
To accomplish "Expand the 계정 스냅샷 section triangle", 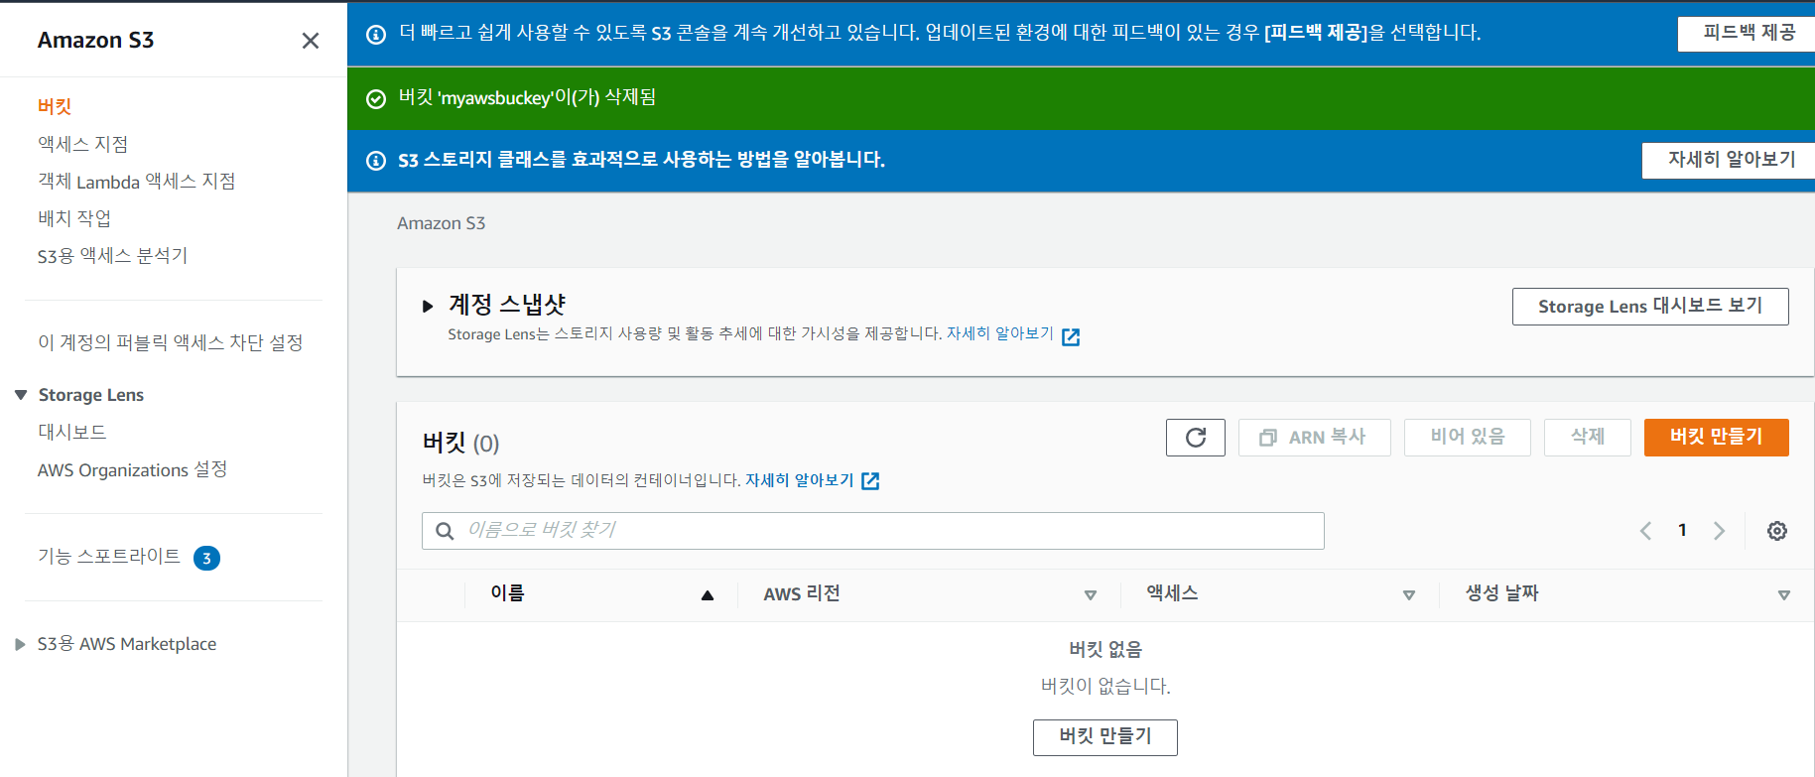I will (x=428, y=306).
